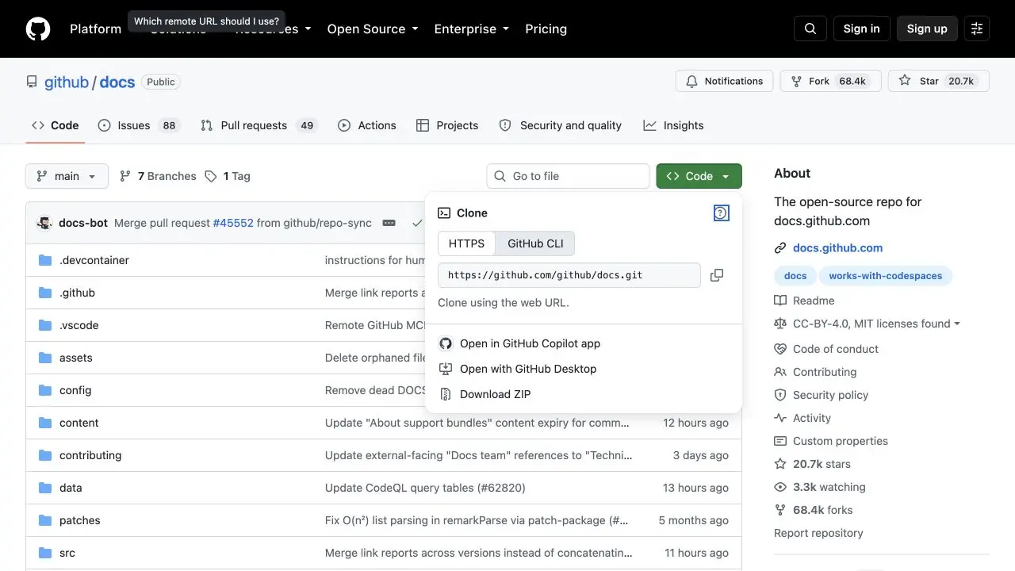This screenshot has height=571, width=1015.
Task: Click in the Go to file field
Action: [568, 176]
